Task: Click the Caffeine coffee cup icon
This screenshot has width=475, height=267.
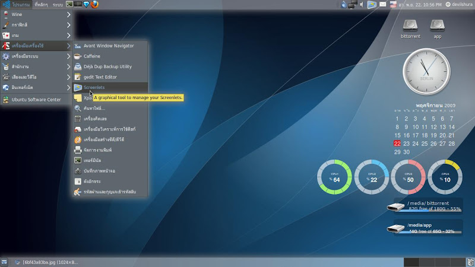Action: coord(78,56)
